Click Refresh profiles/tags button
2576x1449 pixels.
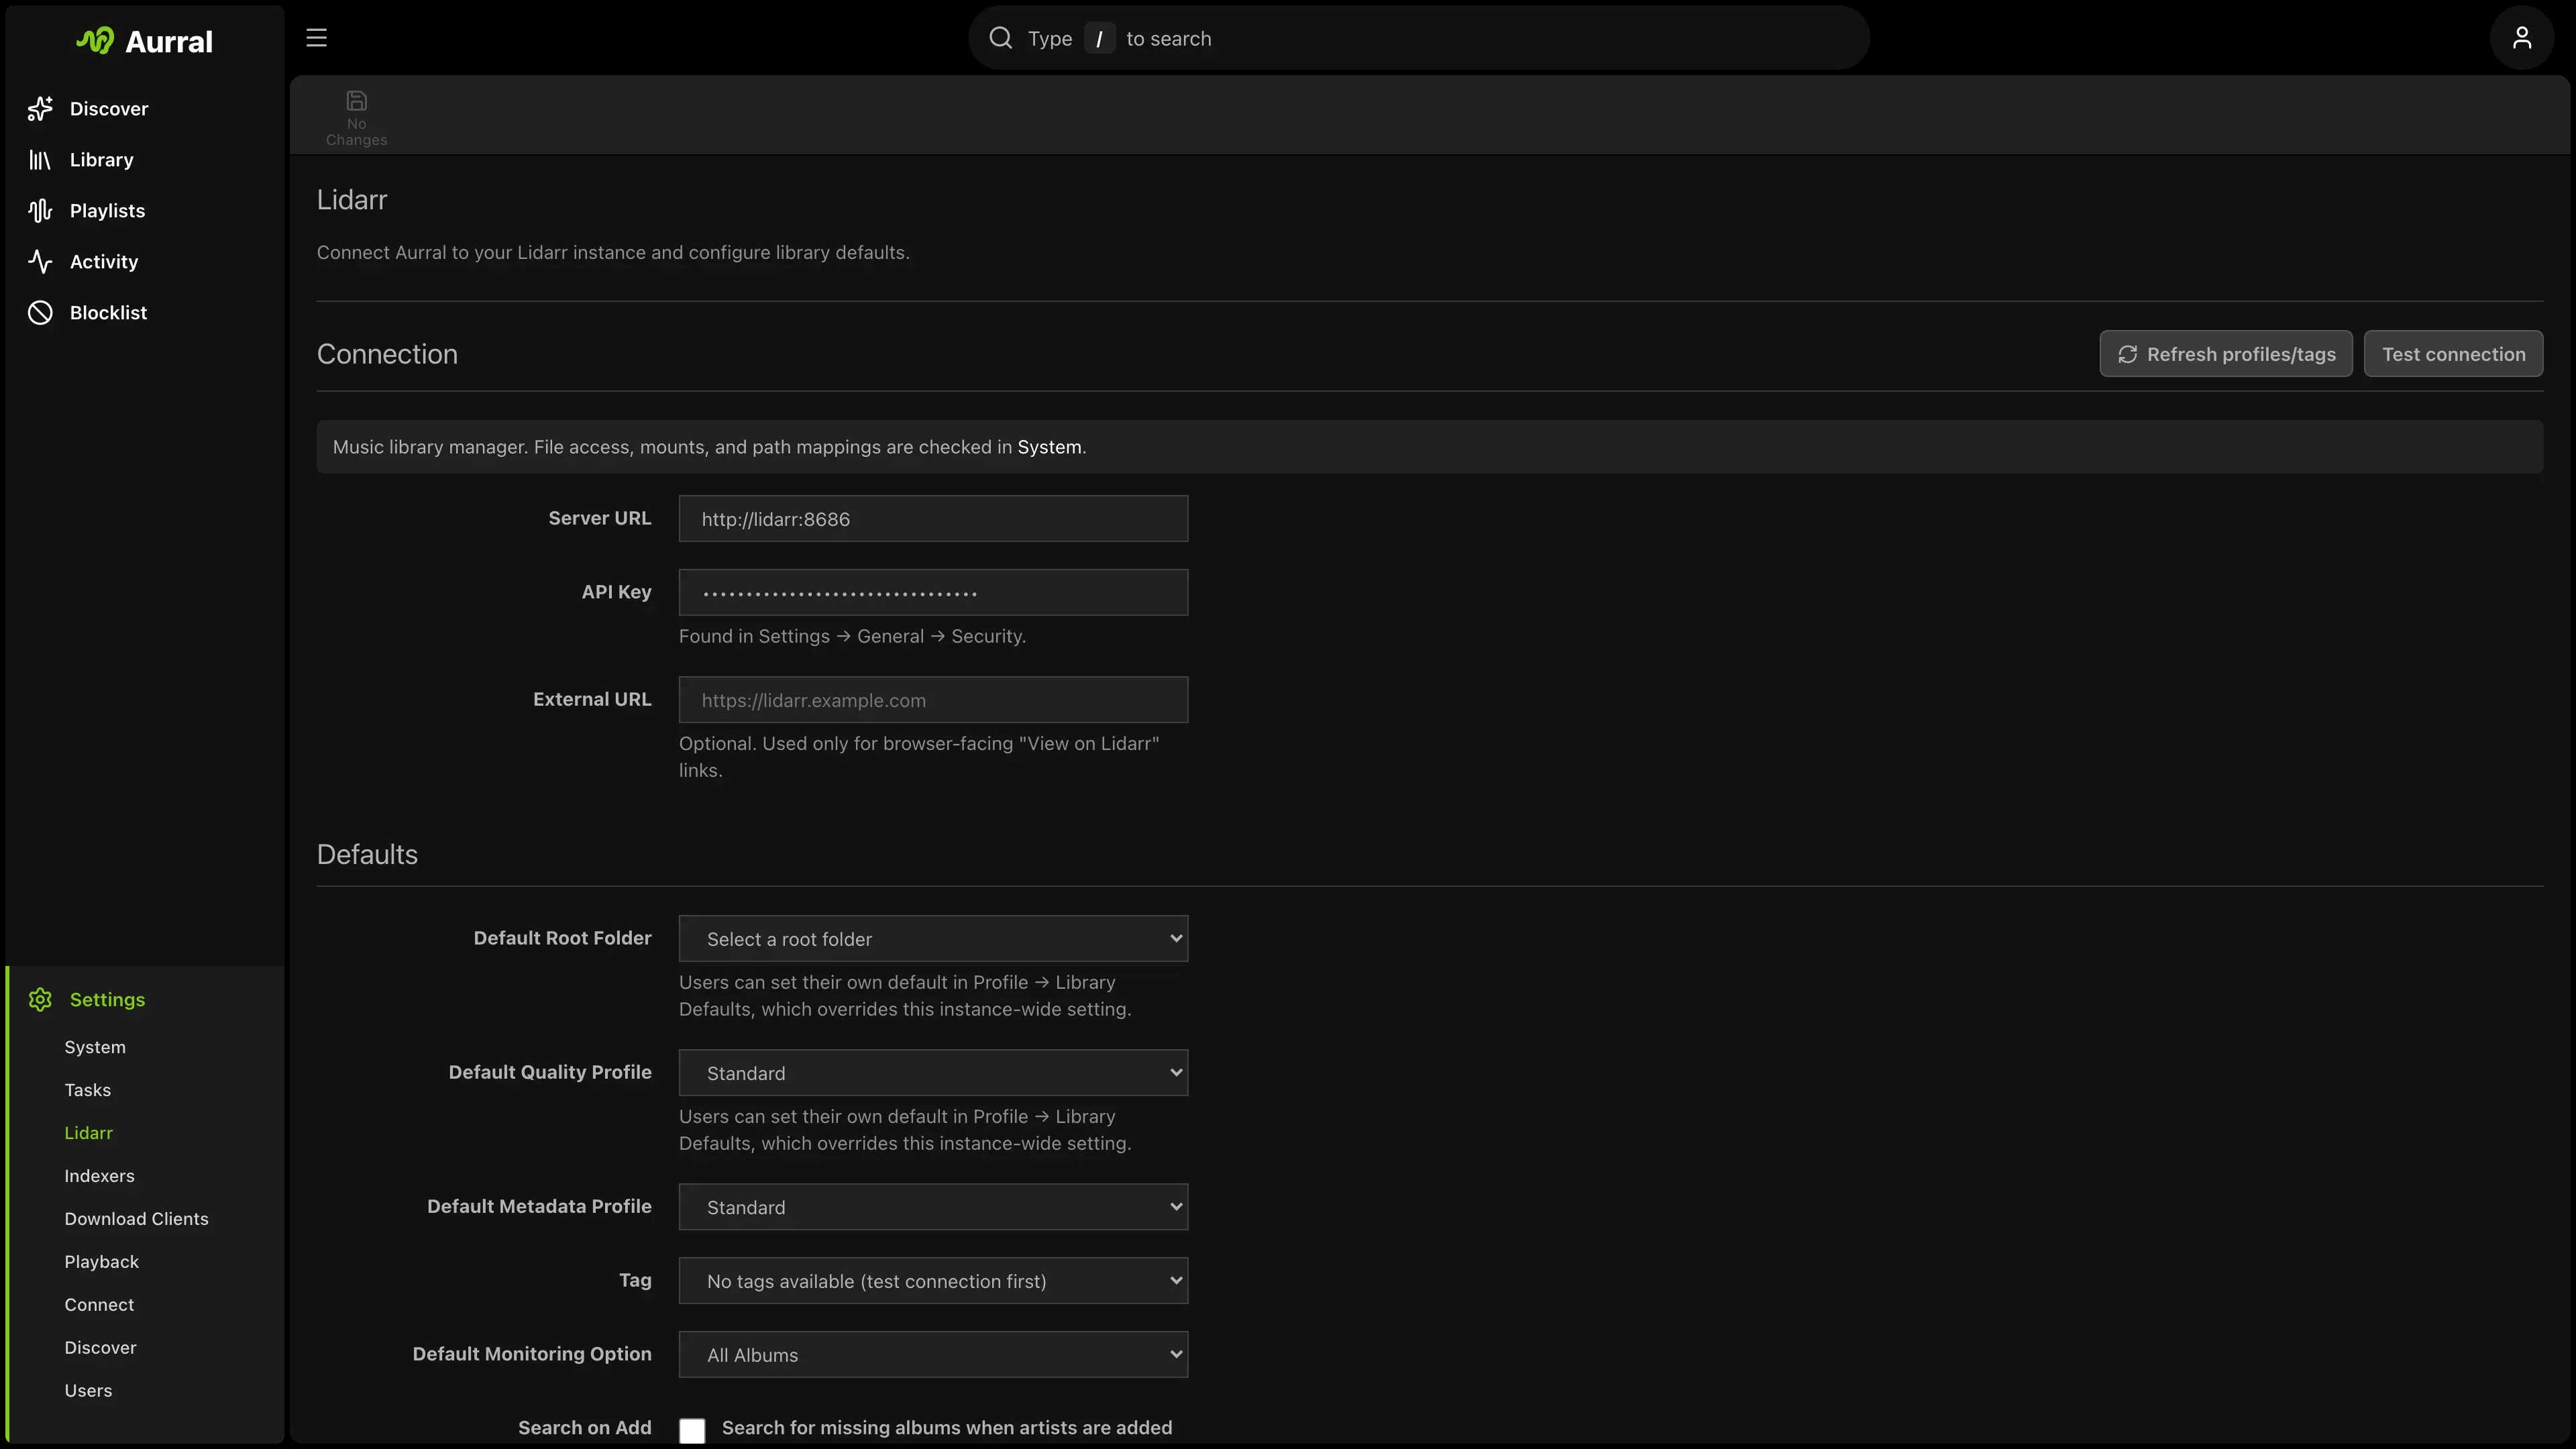[2226, 354]
